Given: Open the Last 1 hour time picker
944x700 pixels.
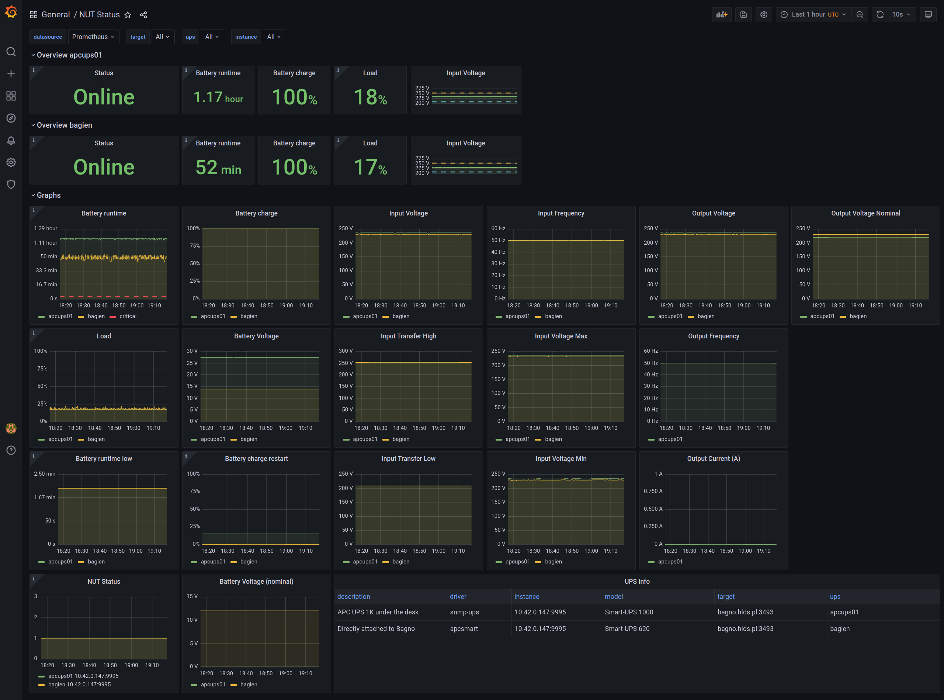Looking at the screenshot, I should (813, 14).
